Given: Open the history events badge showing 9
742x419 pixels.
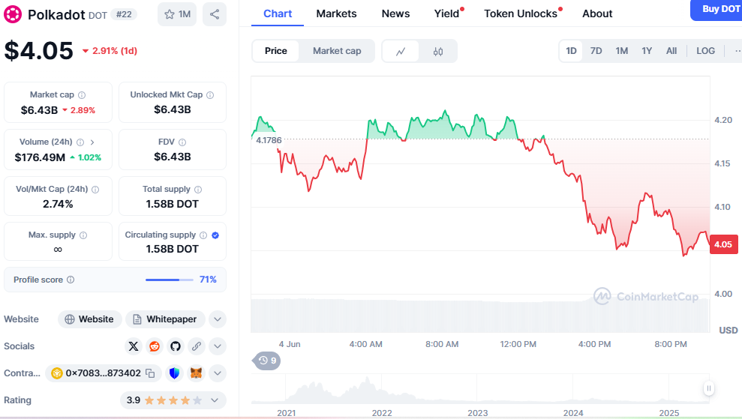Looking at the screenshot, I should [x=267, y=361].
